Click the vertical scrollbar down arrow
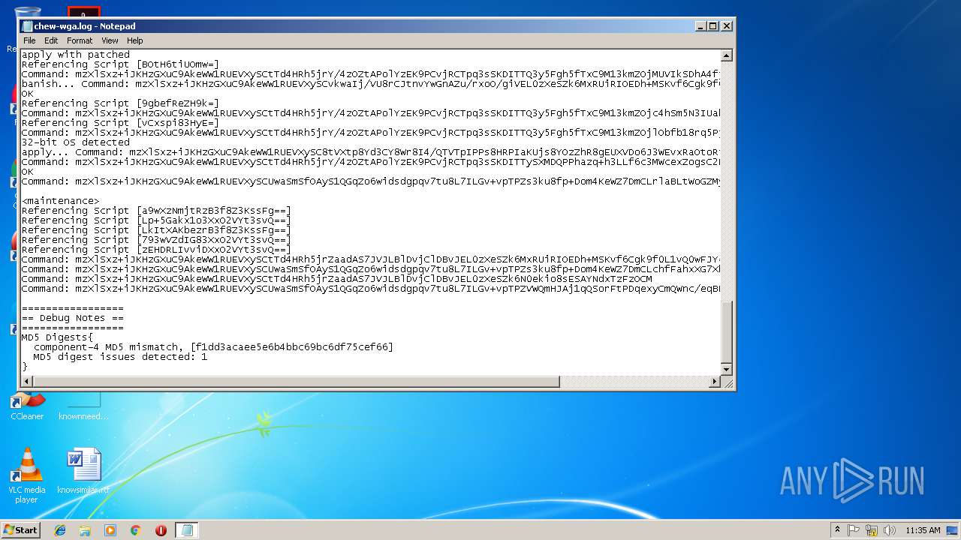The height and width of the screenshot is (540, 961). click(x=726, y=370)
